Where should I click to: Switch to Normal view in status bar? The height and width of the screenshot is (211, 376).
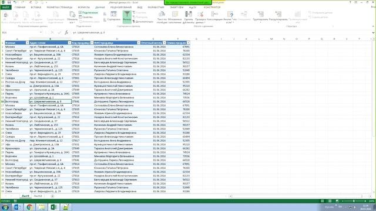[x=323, y=201]
